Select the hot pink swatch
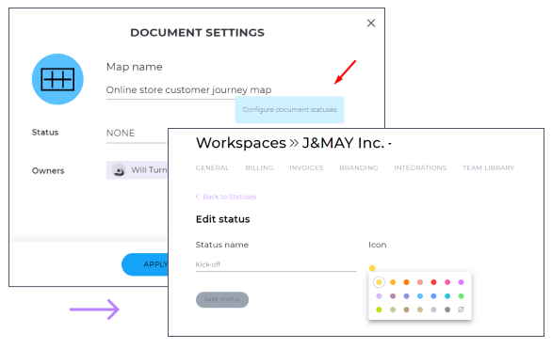Image resolution: width=552 pixels, height=349 pixels. pyautogui.click(x=447, y=282)
